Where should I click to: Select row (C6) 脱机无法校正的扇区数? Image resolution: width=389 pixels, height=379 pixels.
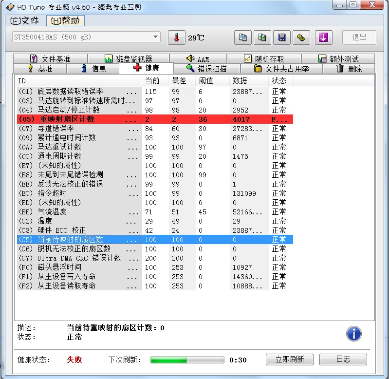tap(155, 249)
